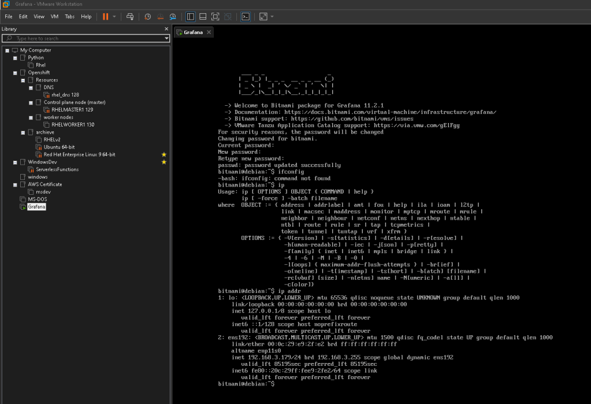
Task: Open the Tabs menu
Action: pos(69,17)
